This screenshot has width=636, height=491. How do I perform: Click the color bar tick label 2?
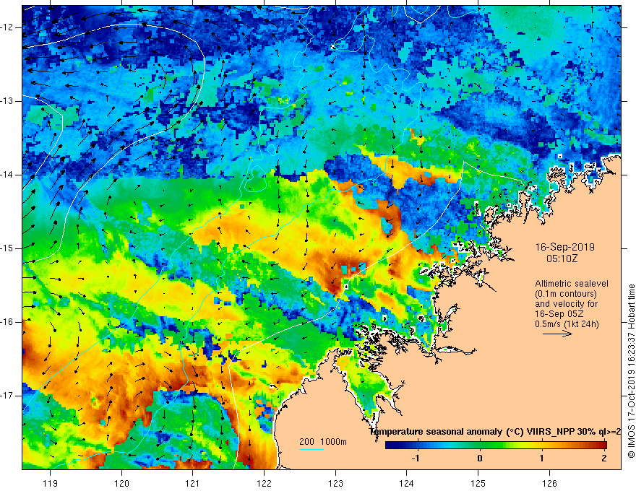(604, 459)
